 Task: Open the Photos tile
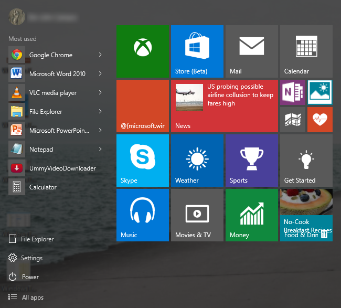click(320, 92)
